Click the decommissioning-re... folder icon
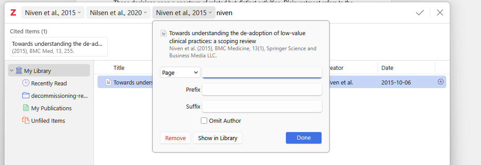The image size is (481, 165). (26, 96)
